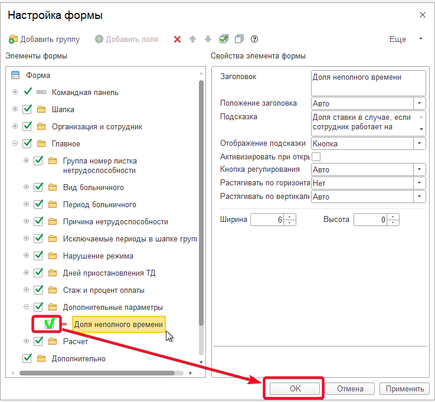Viewport: 435px width, 402px height.
Task: Select the Форма root tree item
Action: [38, 75]
